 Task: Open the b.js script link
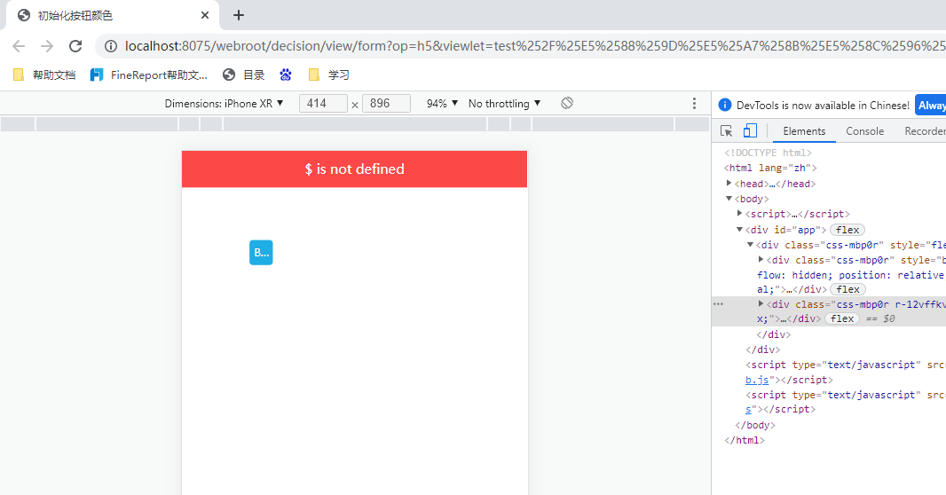pyautogui.click(x=757, y=380)
